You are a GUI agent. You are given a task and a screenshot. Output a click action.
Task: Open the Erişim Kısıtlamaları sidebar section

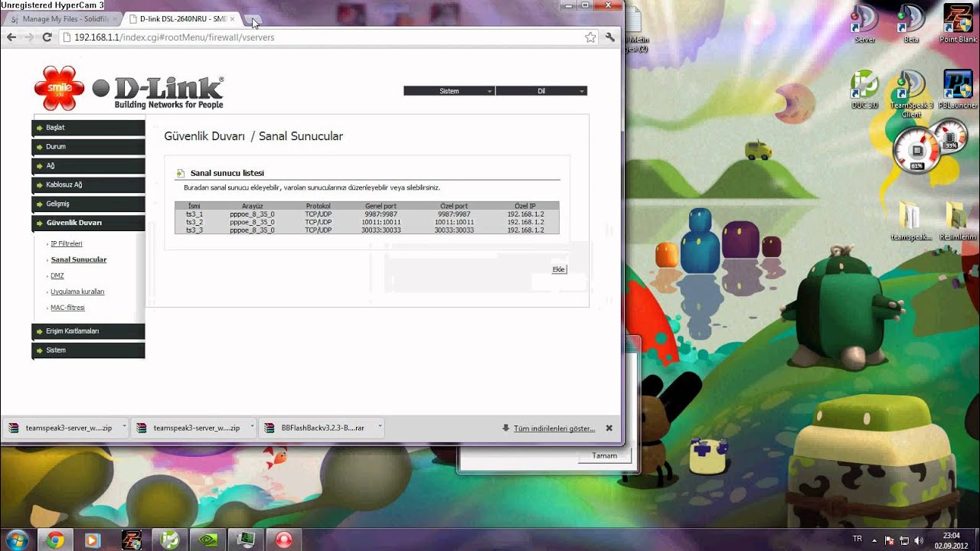point(88,331)
